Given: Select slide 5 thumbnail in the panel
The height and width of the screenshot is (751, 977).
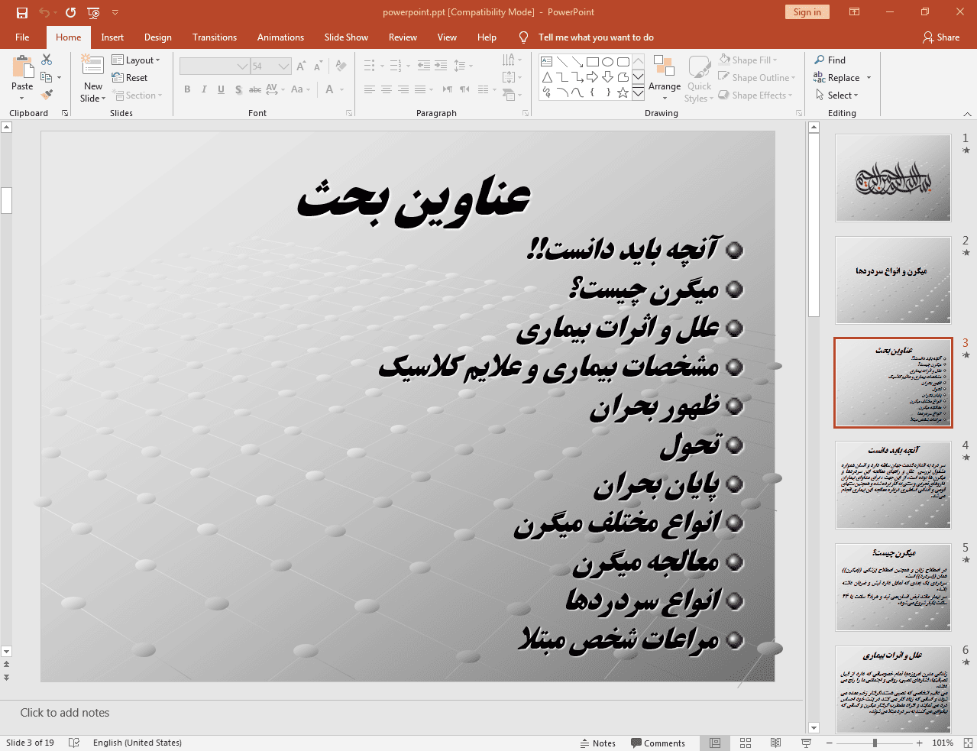Looking at the screenshot, I should point(892,587).
